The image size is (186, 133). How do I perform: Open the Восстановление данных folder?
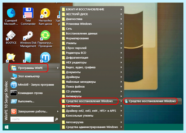pyautogui.click(x=92, y=34)
